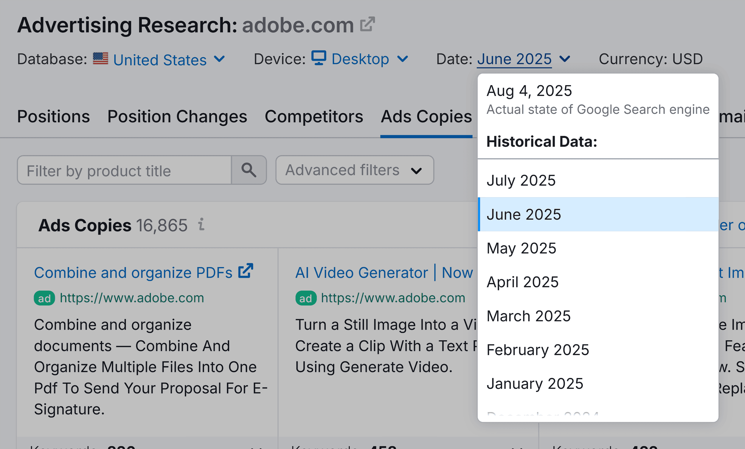The width and height of the screenshot is (745, 449).
Task: Click the search magnifier button
Action: pyautogui.click(x=249, y=170)
